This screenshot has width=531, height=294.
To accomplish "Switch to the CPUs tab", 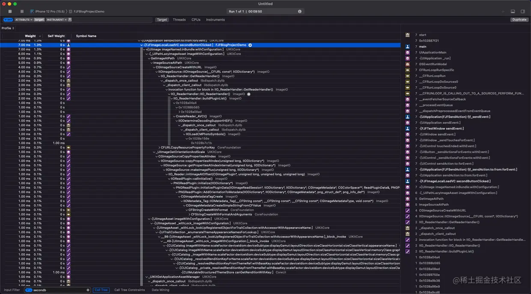I will pos(196,20).
